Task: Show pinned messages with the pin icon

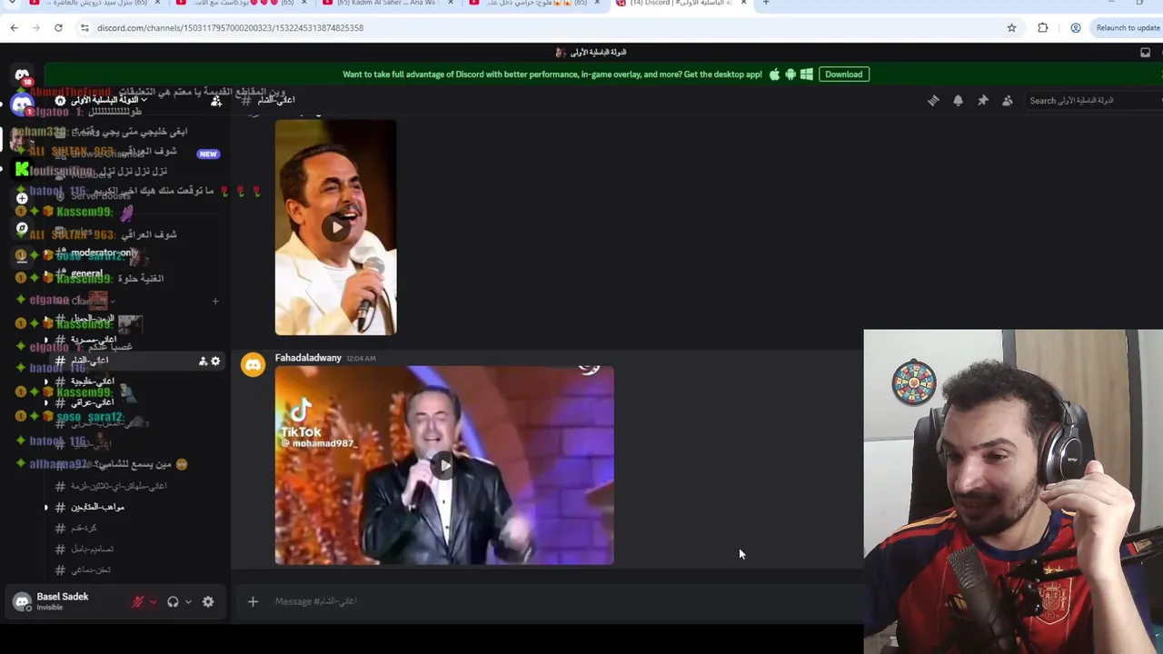Action: pos(982,101)
